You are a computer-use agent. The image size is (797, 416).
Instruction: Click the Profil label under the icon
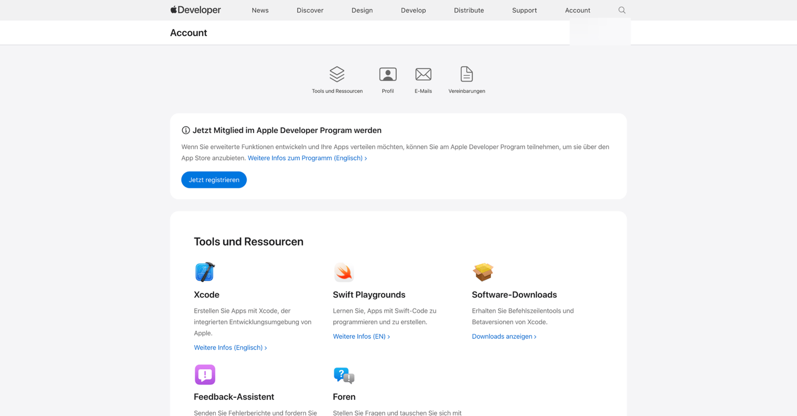(388, 91)
